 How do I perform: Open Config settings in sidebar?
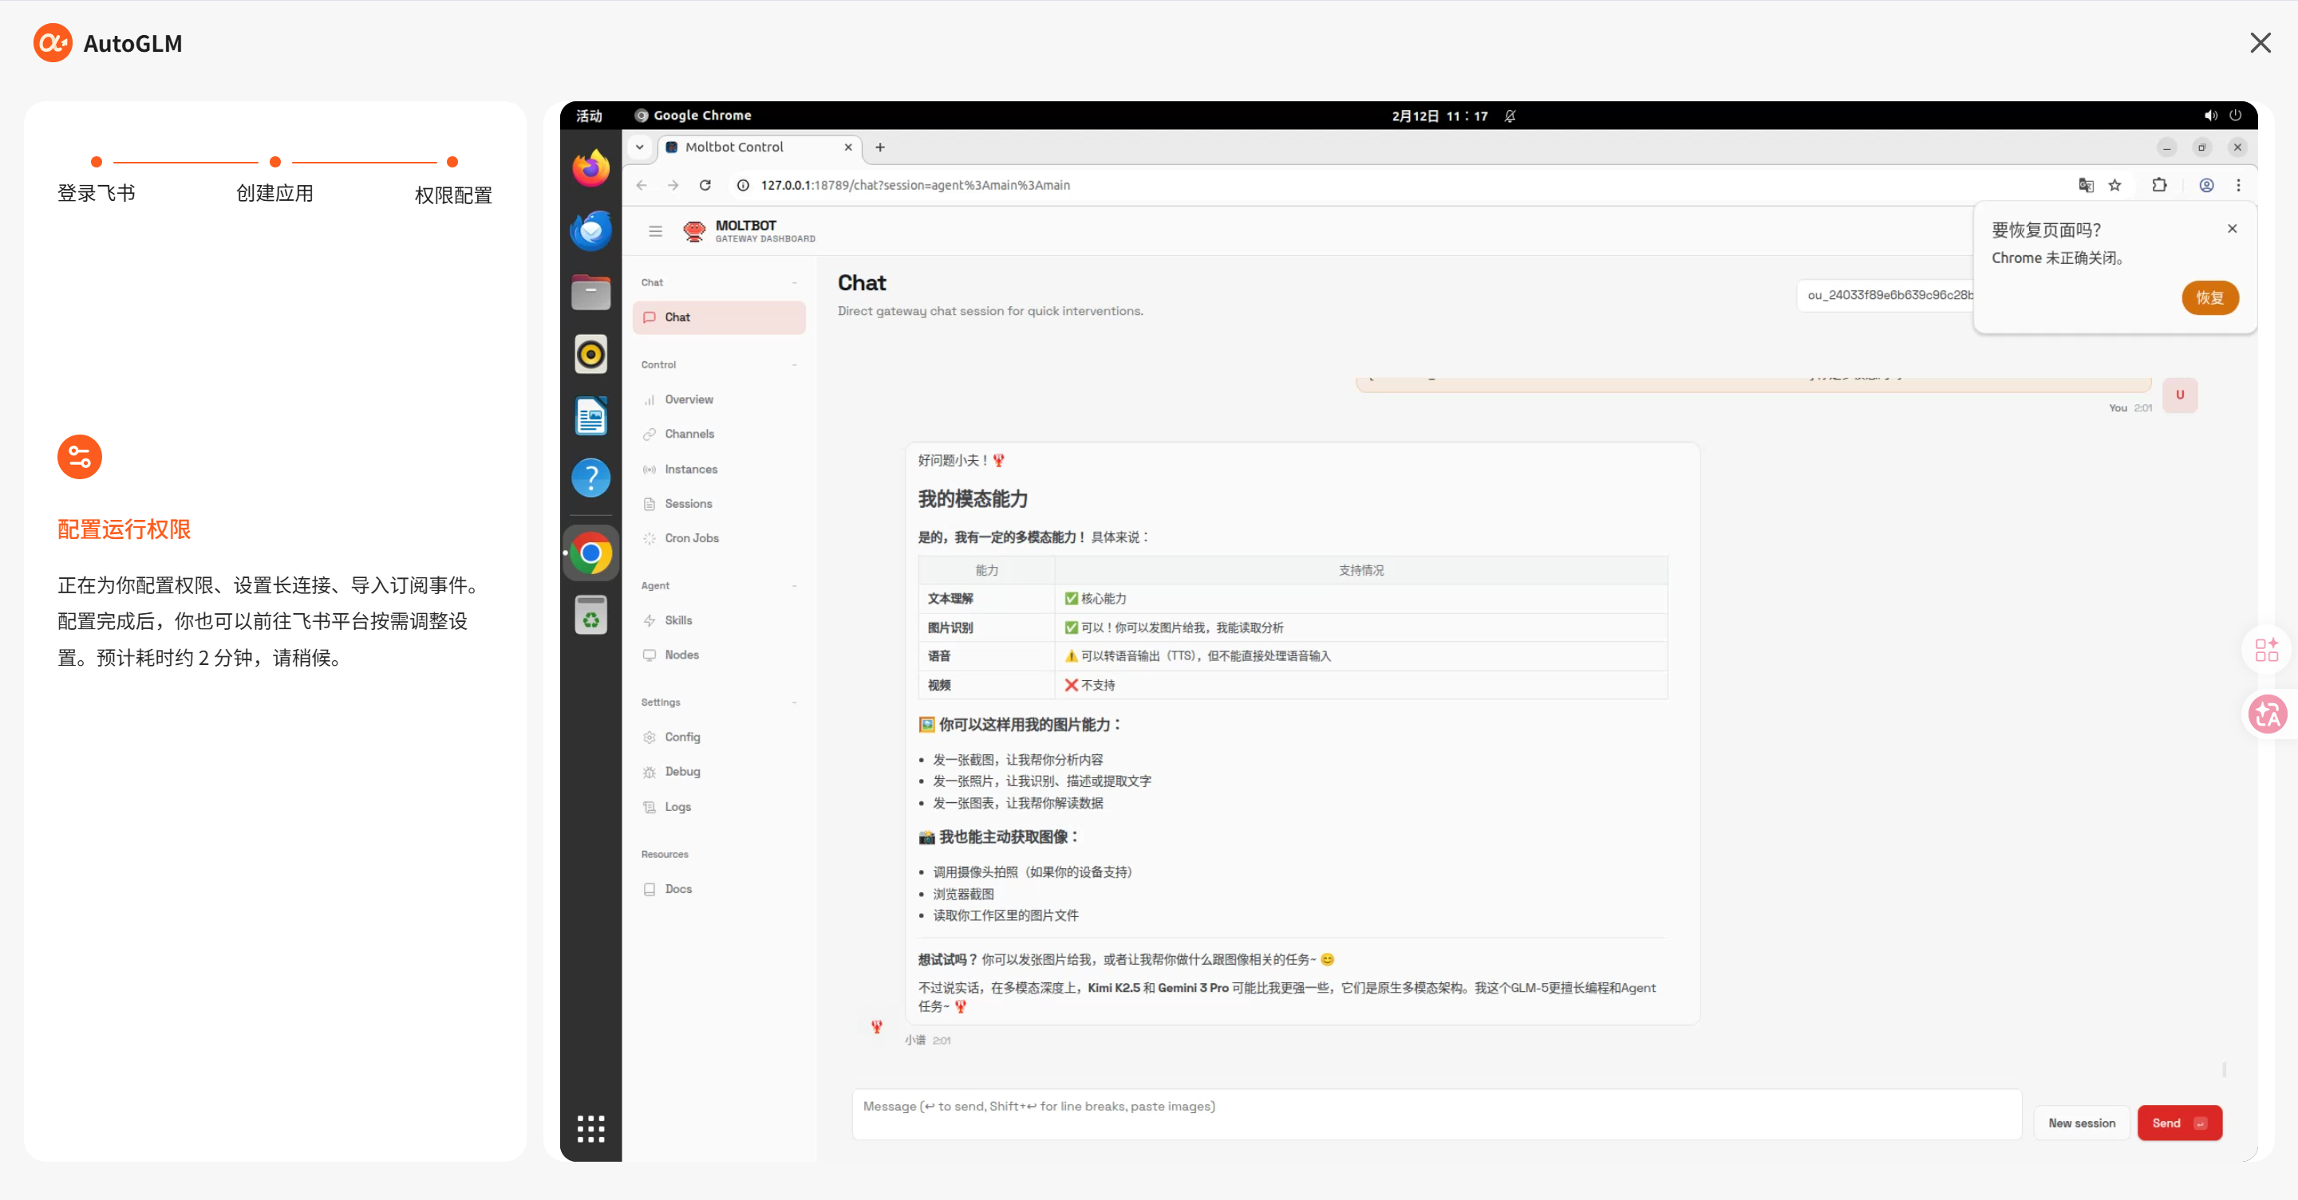tap(719, 738)
